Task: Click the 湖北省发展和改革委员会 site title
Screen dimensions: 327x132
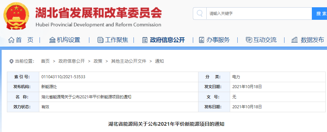Action: pyautogui.click(x=98, y=13)
